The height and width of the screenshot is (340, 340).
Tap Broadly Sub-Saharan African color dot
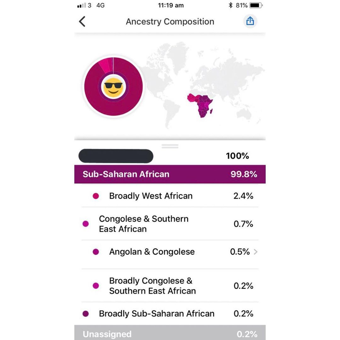(x=86, y=314)
